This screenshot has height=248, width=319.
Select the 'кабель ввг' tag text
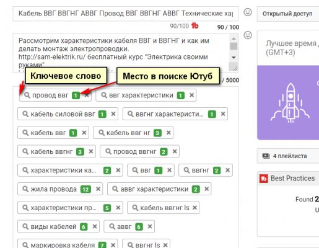pos(48,133)
